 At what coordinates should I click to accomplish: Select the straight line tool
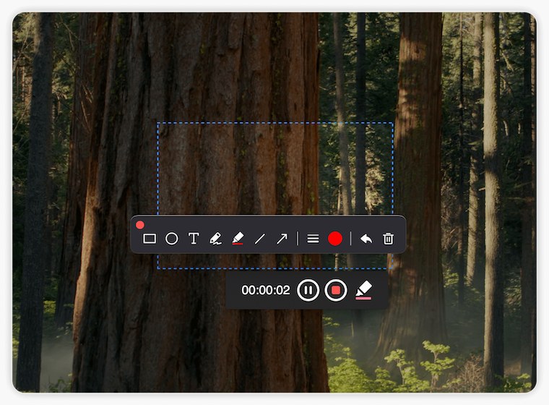click(260, 239)
